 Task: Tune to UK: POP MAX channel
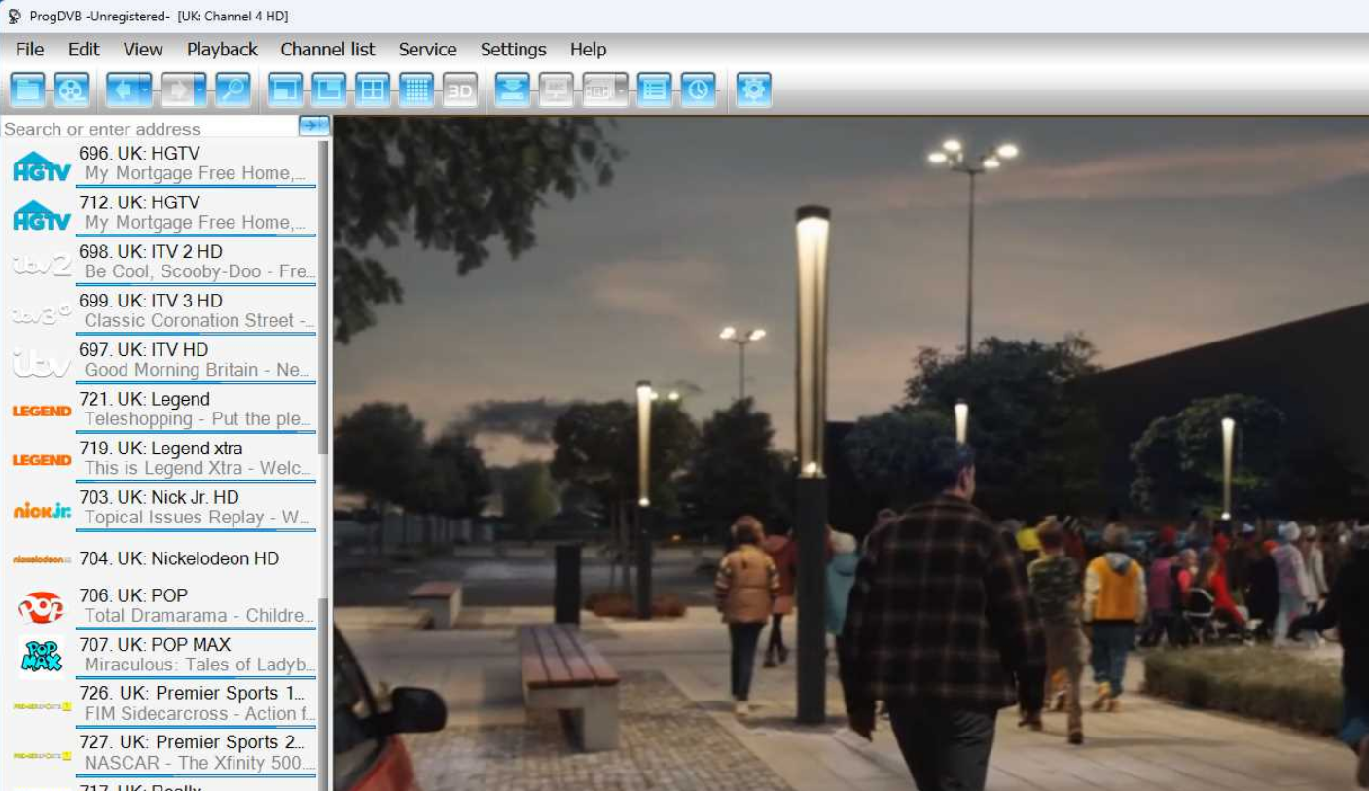click(x=175, y=654)
